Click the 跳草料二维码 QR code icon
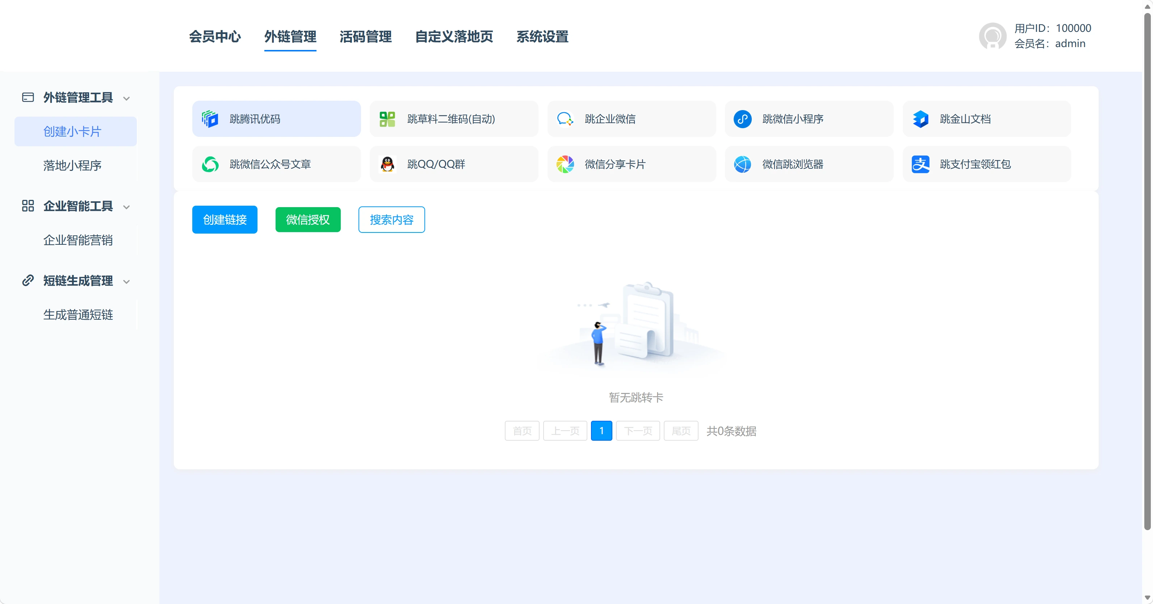Image resolution: width=1153 pixels, height=604 pixels. click(x=387, y=119)
